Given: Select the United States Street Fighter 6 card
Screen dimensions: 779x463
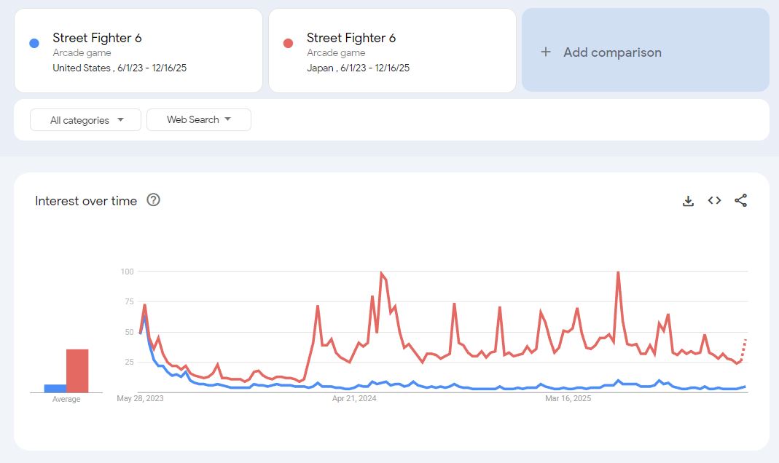Looking at the screenshot, I should (138, 51).
